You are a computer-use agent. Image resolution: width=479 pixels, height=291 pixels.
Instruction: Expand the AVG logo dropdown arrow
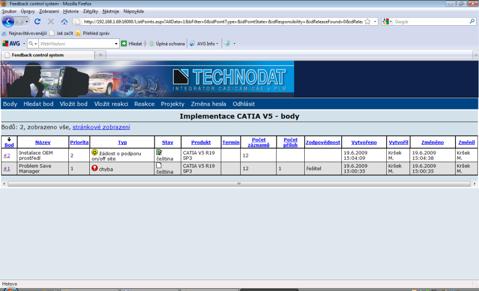[24, 44]
